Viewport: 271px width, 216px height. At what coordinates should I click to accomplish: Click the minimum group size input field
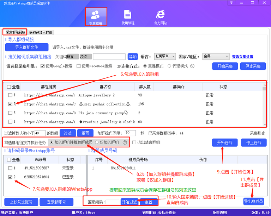(x=40, y=133)
